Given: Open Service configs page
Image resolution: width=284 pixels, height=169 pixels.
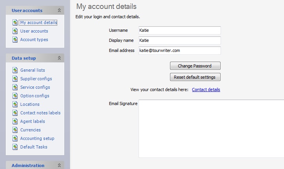Looking at the screenshot, I should [35, 87].
